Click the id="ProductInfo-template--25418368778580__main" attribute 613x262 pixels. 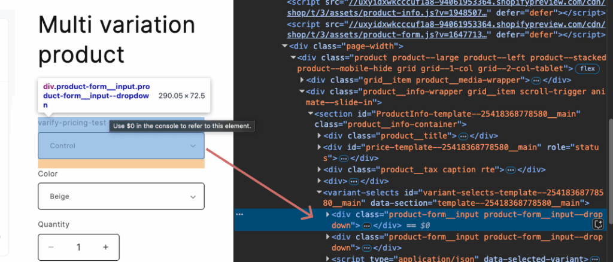tap(469, 114)
